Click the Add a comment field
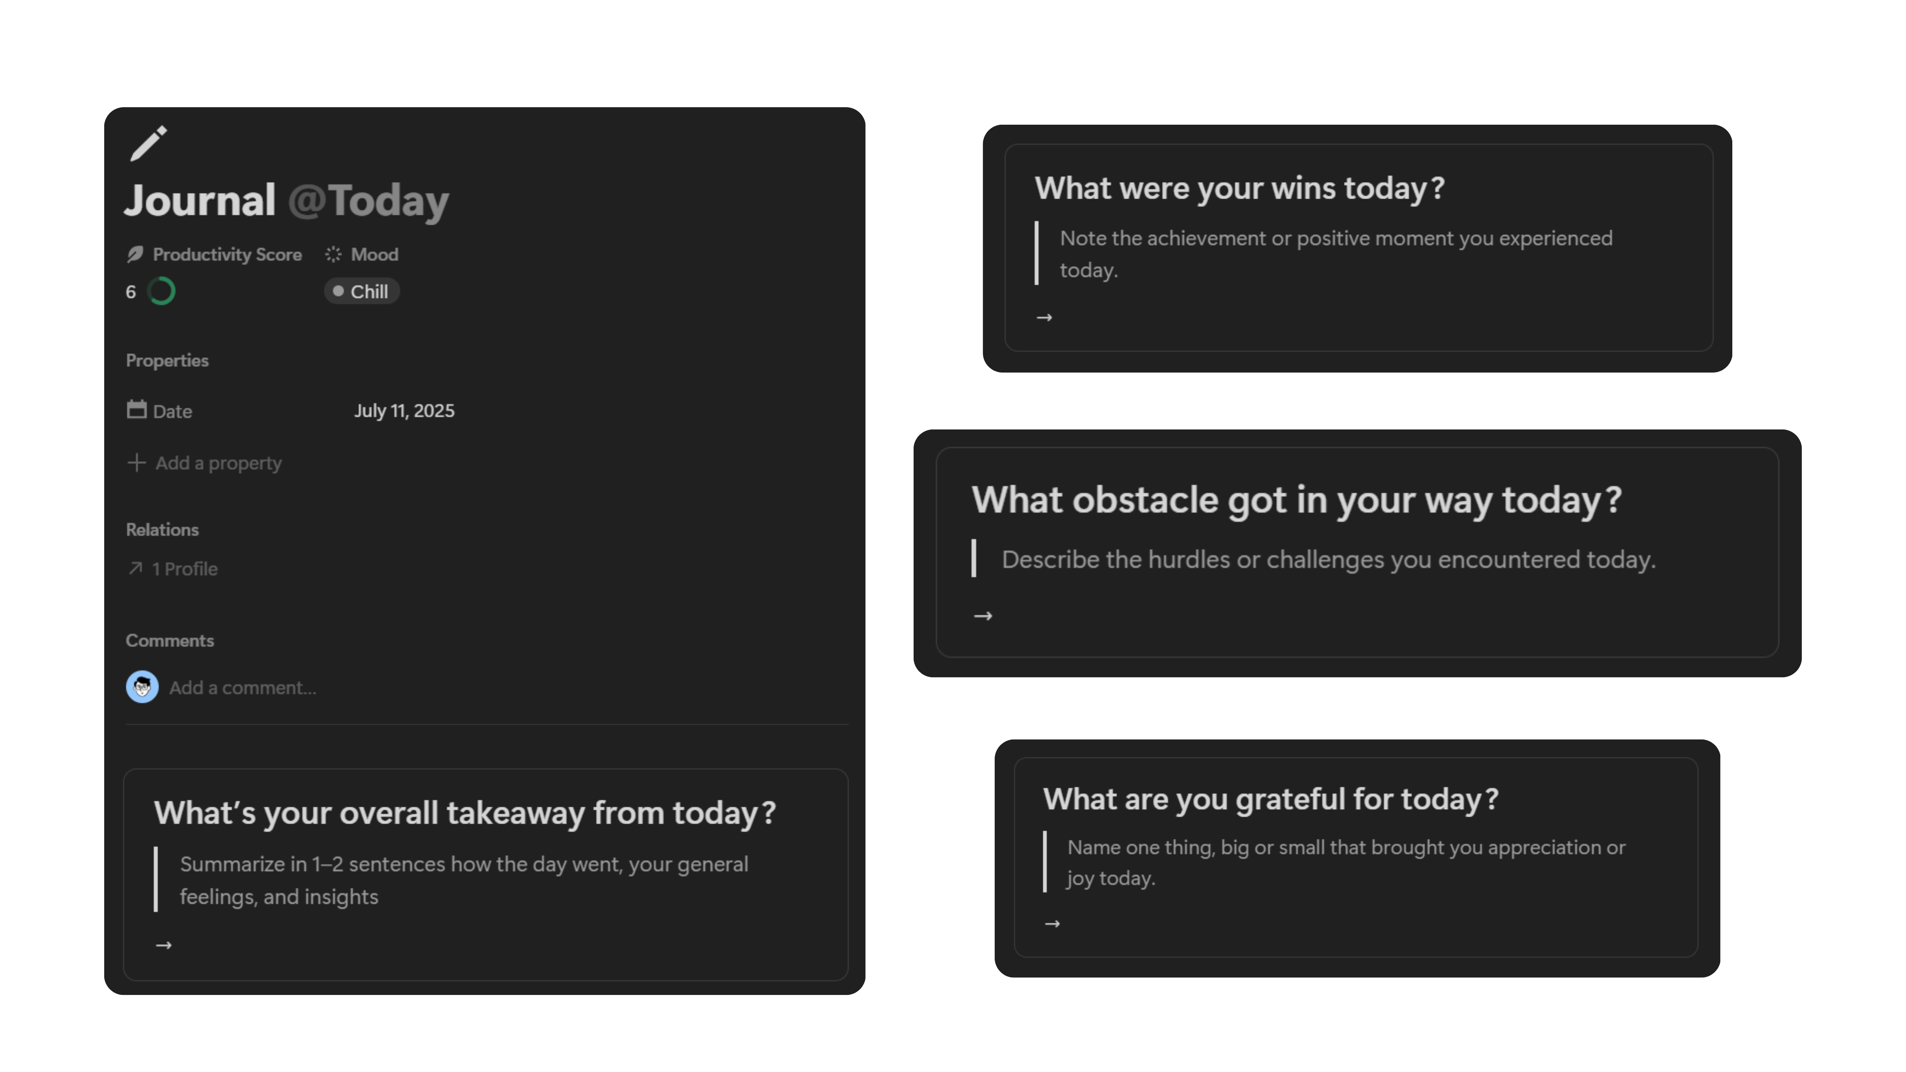 pos(243,688)
